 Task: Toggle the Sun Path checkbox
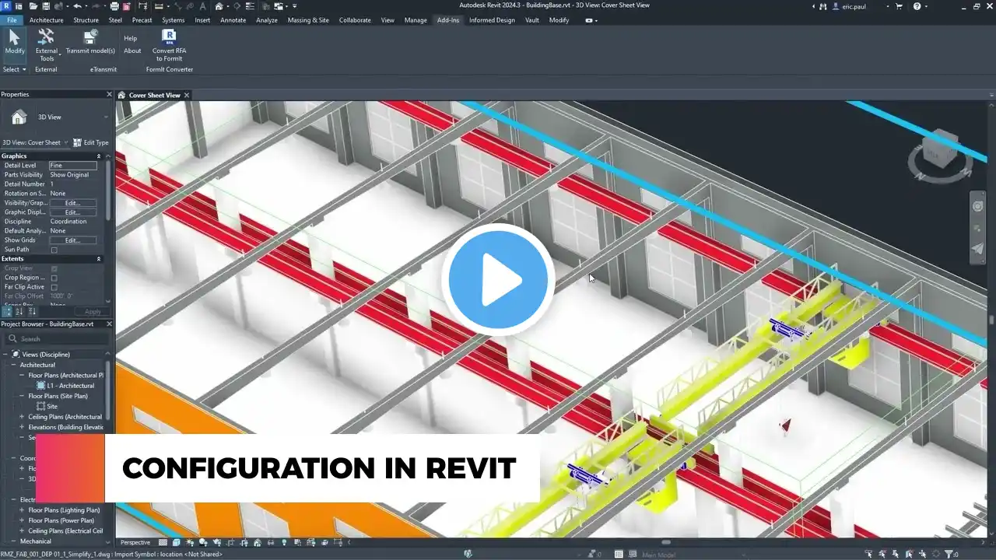point(54,250)
